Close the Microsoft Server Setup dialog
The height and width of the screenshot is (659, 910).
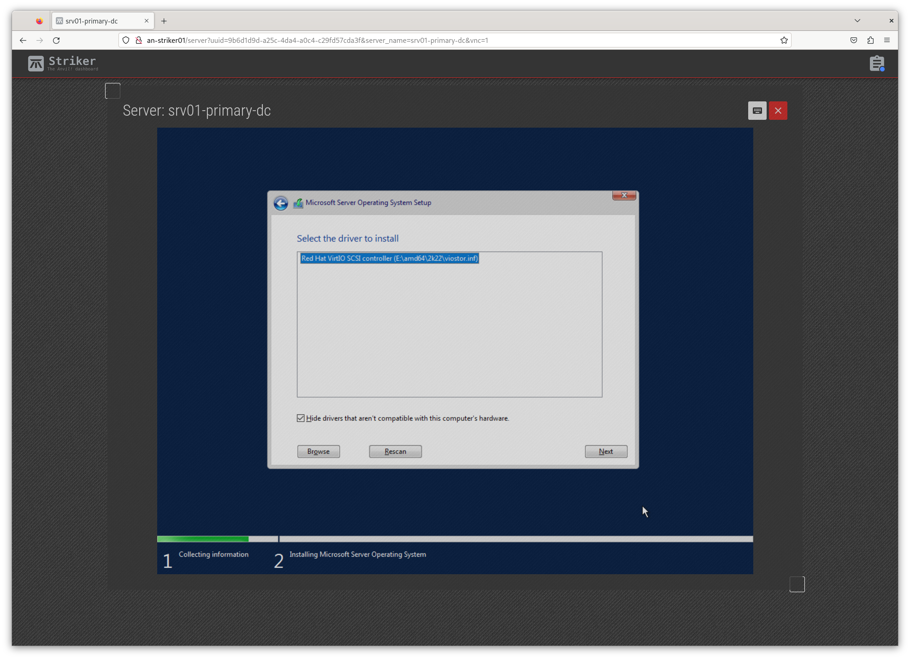click(624, 195)
